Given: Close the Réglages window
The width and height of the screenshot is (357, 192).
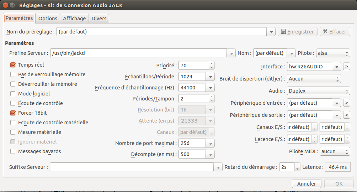Looking at the screenshot, I should point(6,5).
